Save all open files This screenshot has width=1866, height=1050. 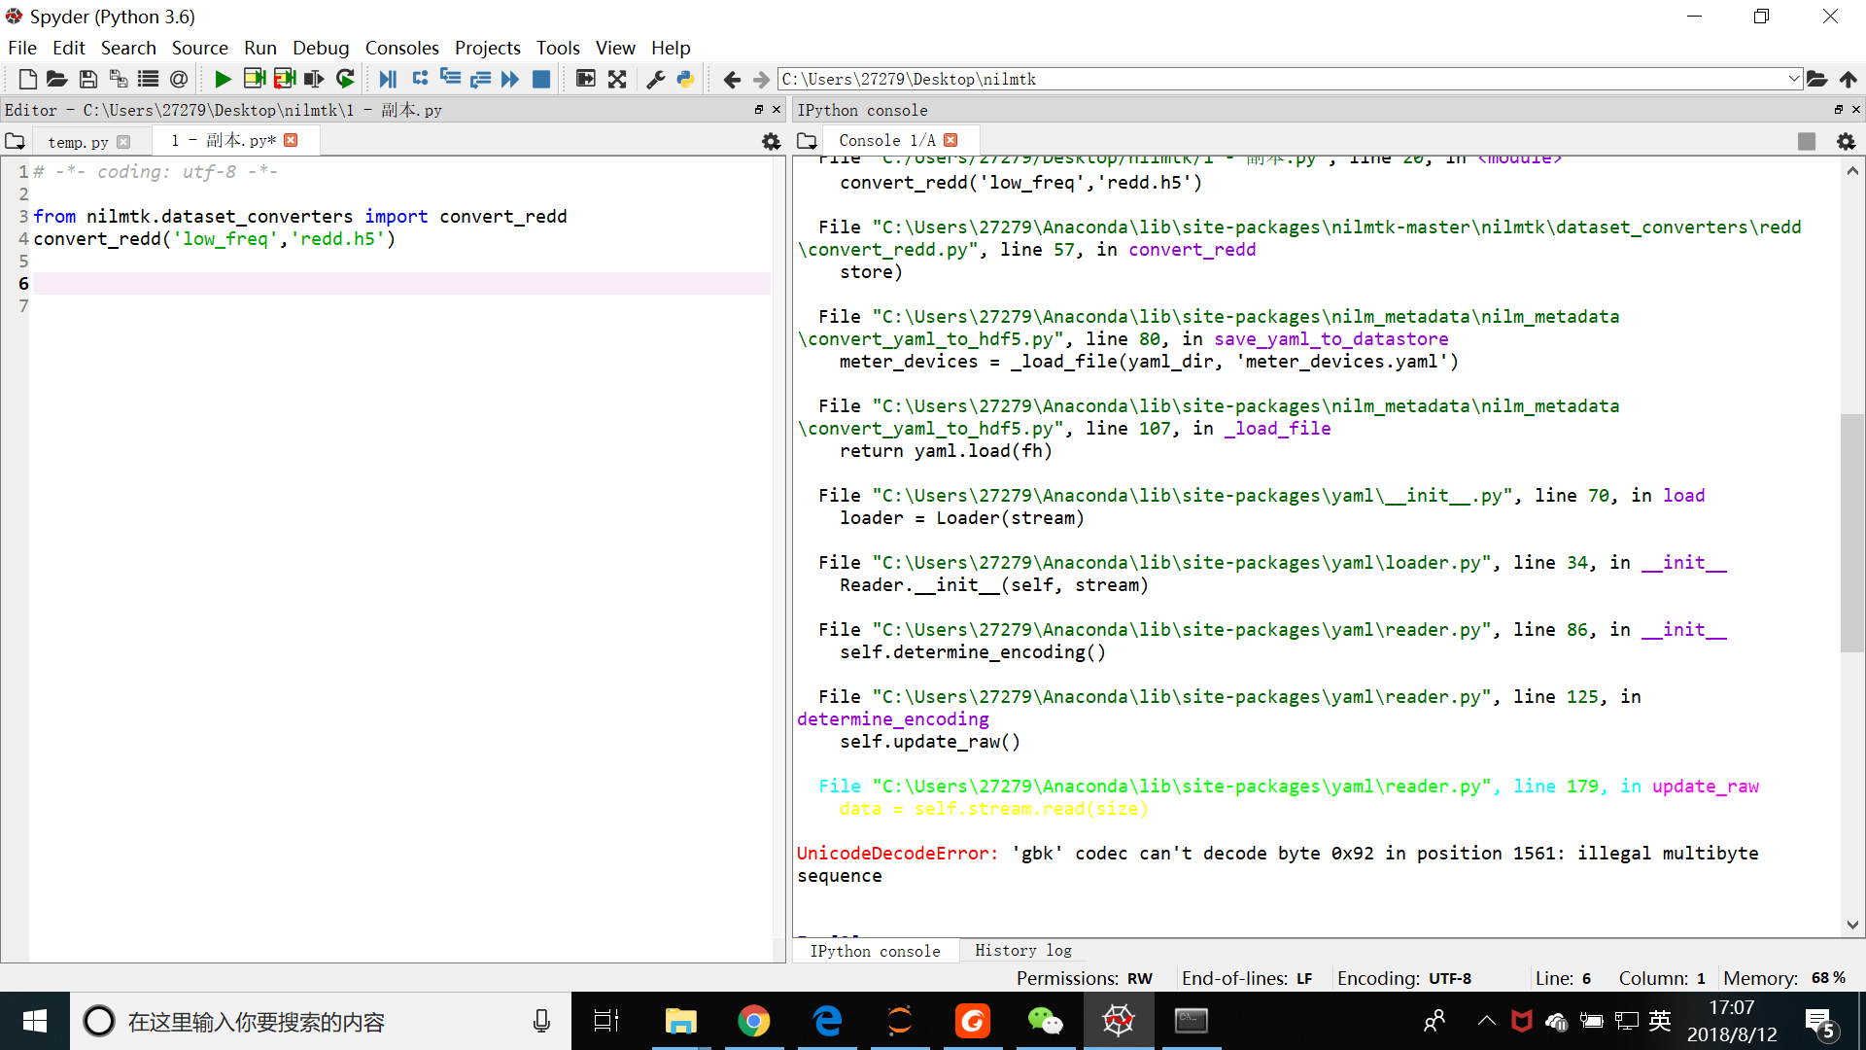(x=118, y=79)
